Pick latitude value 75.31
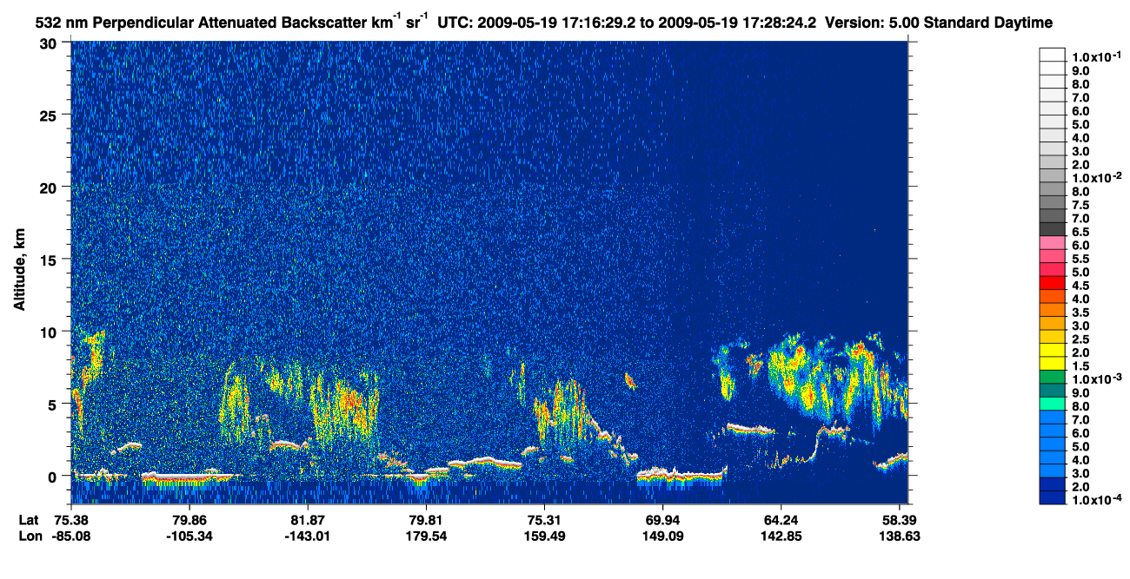The image size is (1130, 579). coord(543,521)
